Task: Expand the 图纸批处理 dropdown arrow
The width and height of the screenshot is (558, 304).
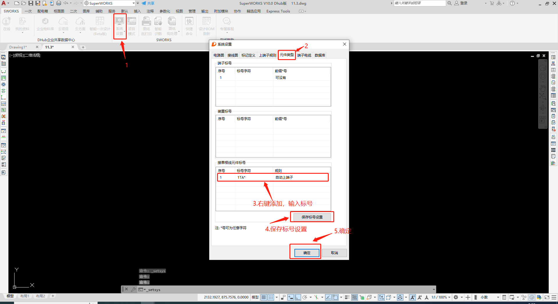Action: [179, 31]
